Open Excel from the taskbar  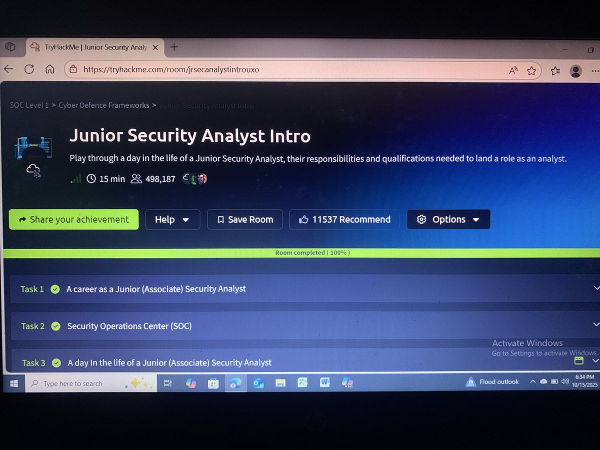(x=302, y=382)
